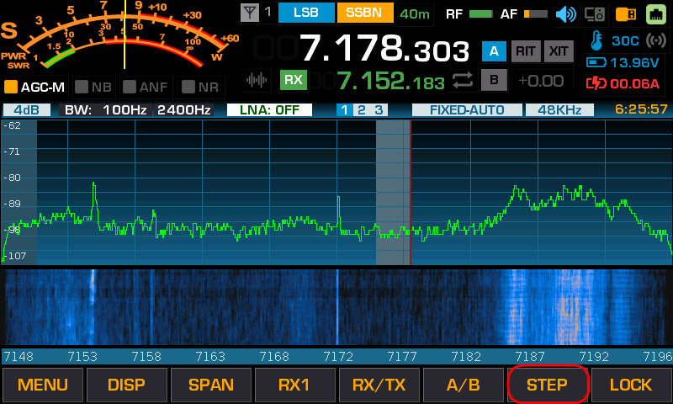Image resolution: width=673 pixels, height=404 pixels.
Task: Adjust the AF volume level bar
Action: point(534,13)
